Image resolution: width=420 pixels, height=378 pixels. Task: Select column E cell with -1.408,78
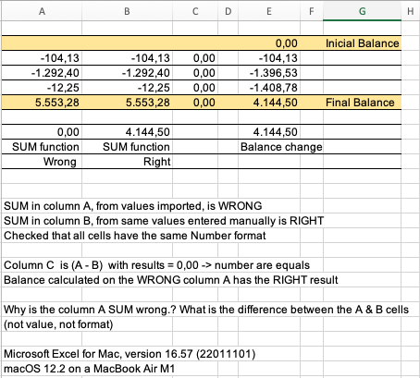[x=269, y=88]
